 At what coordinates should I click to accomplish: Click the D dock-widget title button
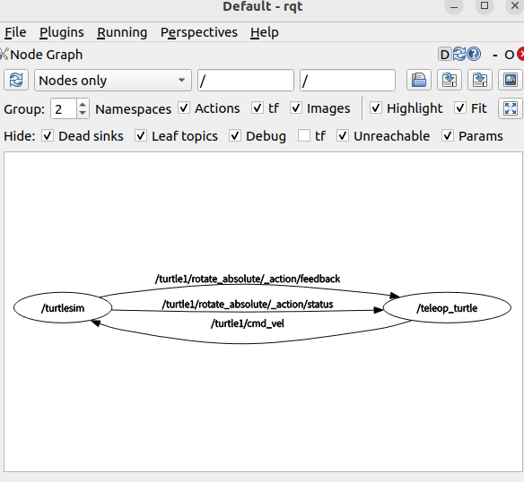tap(444, 55)
